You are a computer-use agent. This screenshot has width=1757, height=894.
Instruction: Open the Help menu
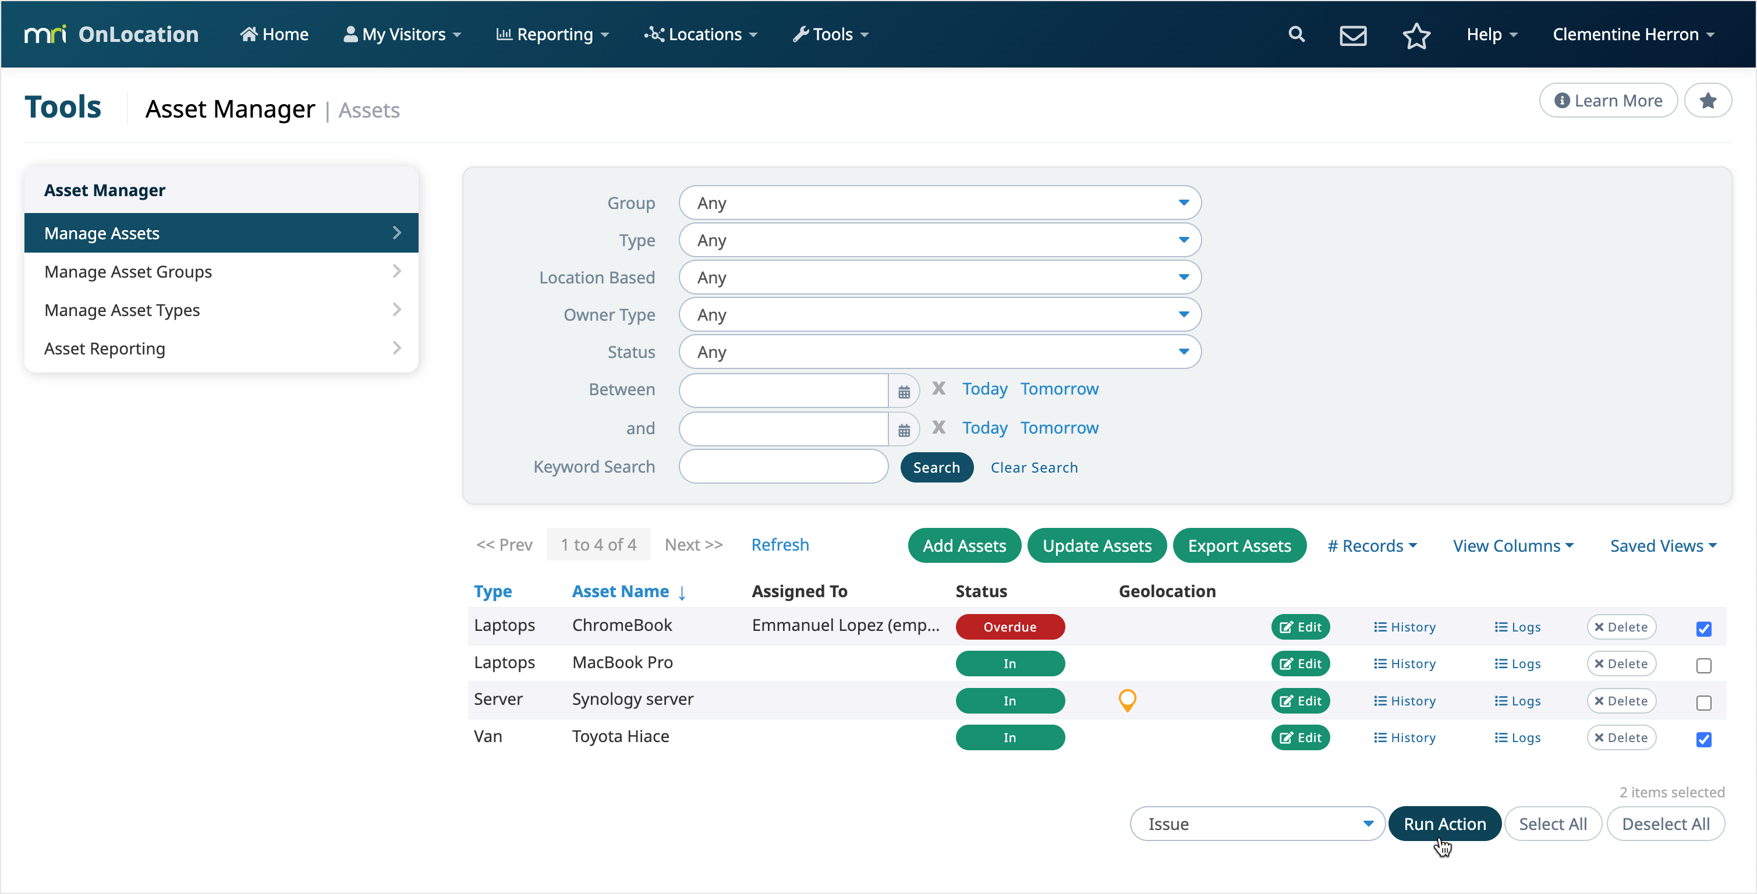1492,34
